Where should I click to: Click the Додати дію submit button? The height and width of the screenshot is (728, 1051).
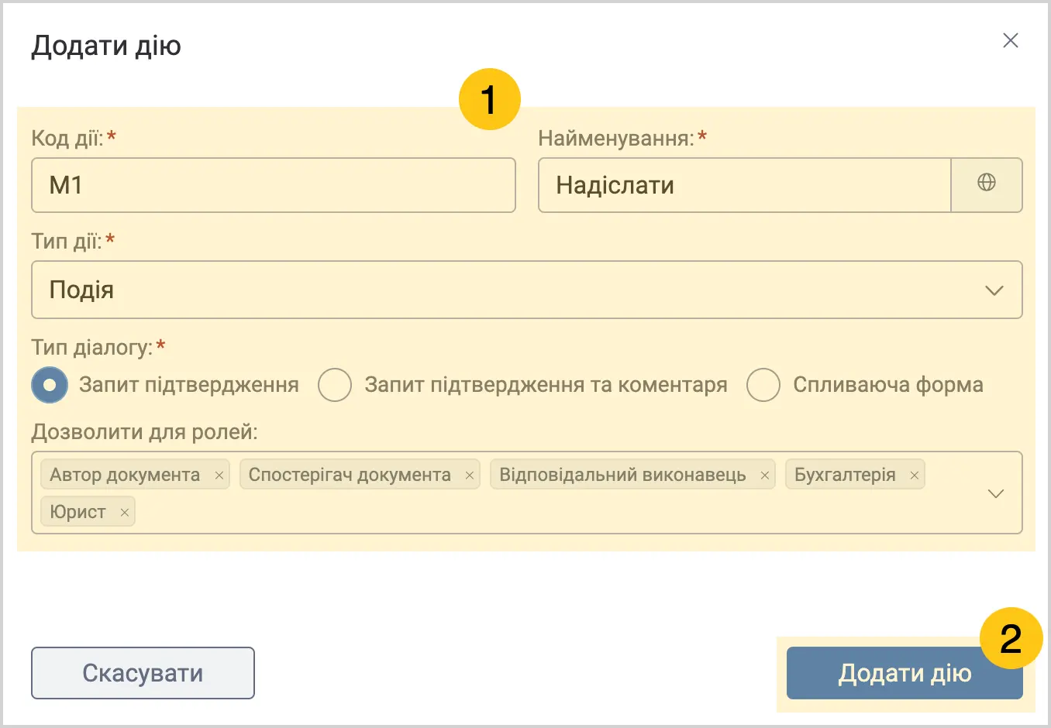point(905,673)
